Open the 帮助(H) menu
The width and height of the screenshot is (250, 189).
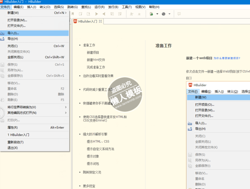tap(154, 7)
